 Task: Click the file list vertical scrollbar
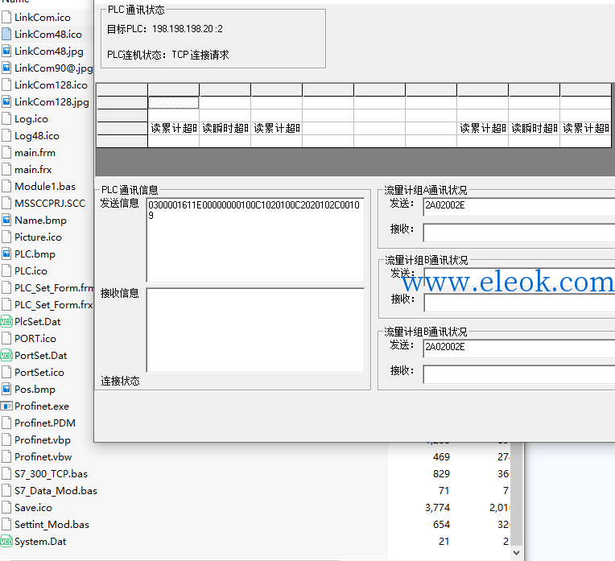(517, 494)
